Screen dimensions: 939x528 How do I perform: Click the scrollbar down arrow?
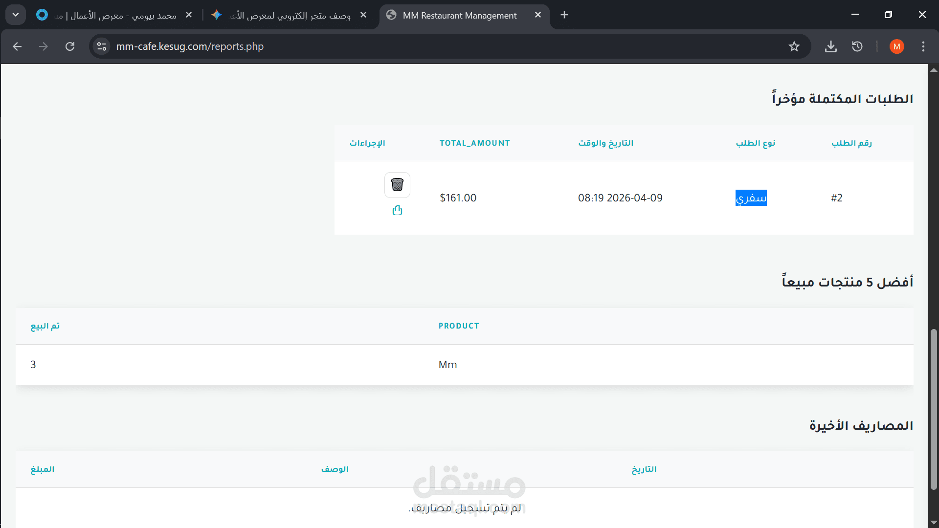(933, 523)
